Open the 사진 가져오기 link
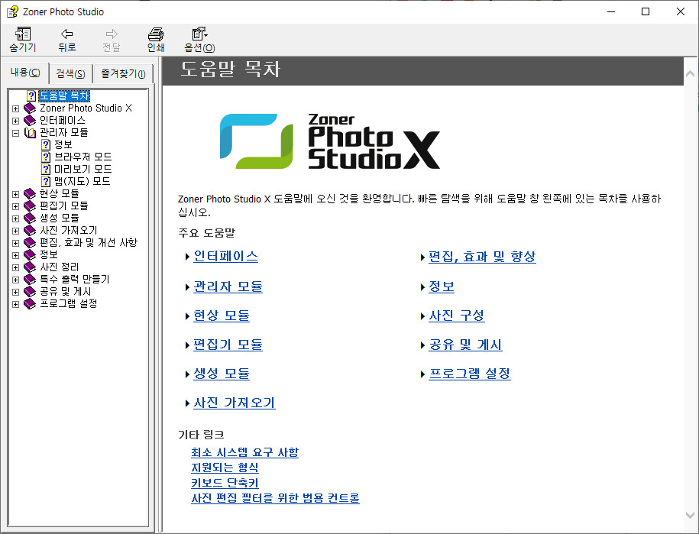The width and height of the screenshot is (699, 534). tap(234, 403)
